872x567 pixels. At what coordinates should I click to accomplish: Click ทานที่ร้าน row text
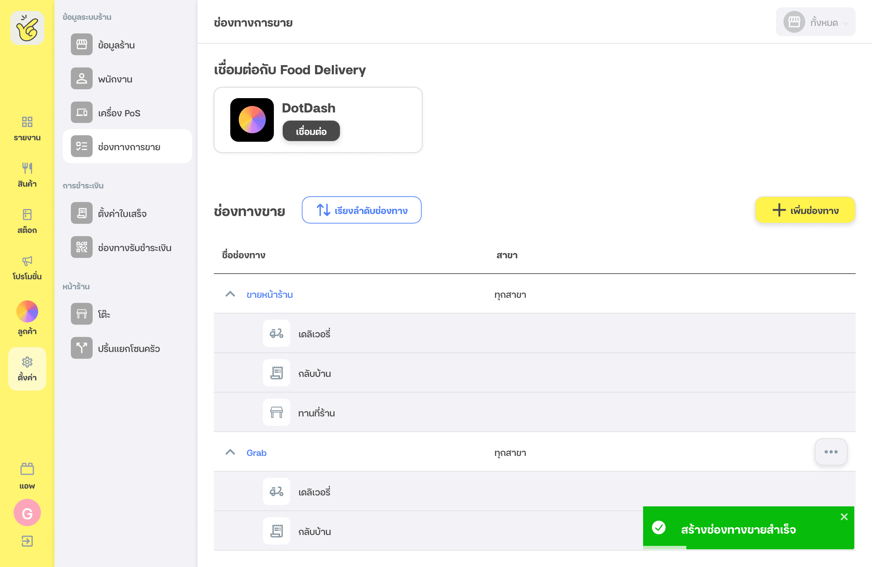[316, 413]
